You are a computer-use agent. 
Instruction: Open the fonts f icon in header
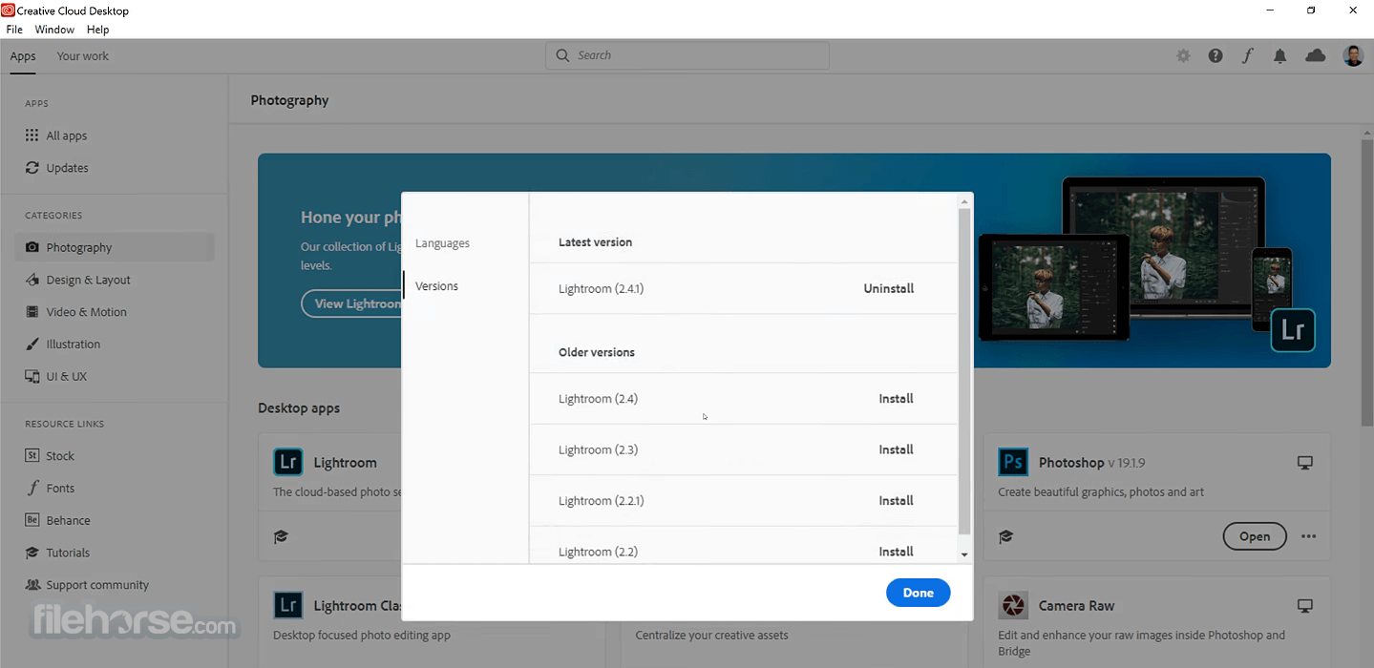pos(1247,55)
